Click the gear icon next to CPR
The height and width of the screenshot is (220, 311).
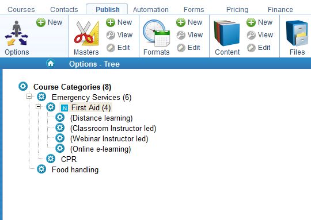click(51, 159)
